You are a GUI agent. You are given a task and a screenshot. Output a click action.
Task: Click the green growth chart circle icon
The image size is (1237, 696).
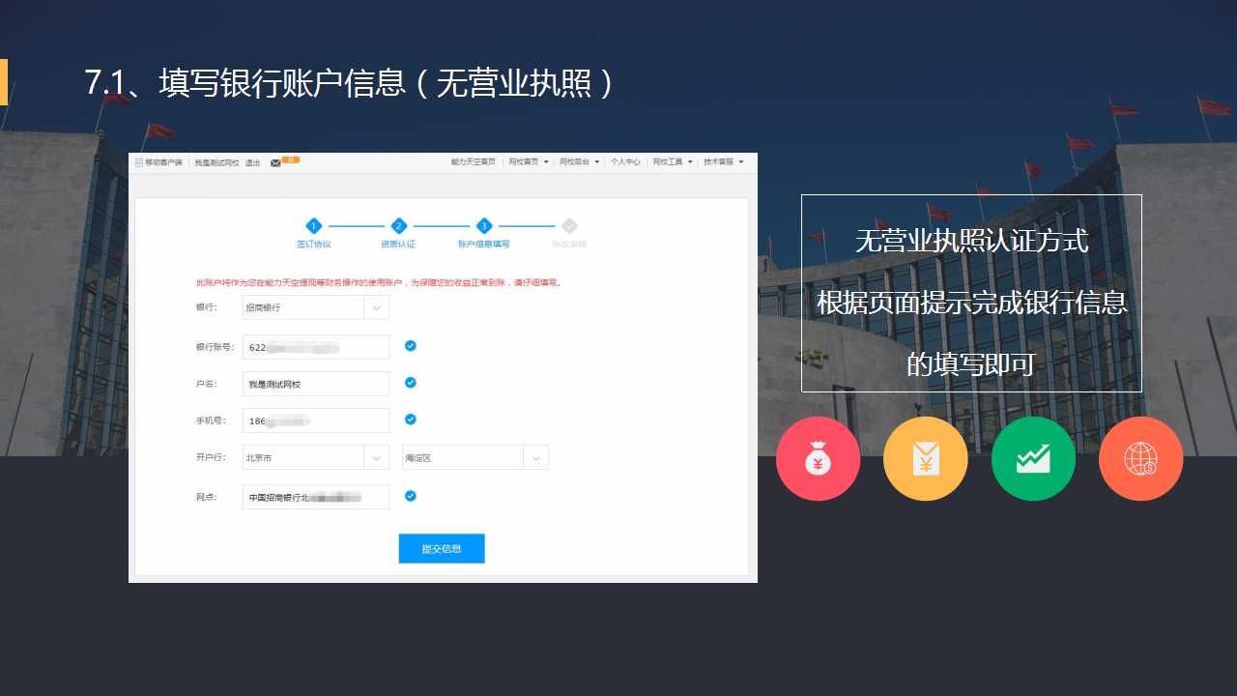[1033, 459]
